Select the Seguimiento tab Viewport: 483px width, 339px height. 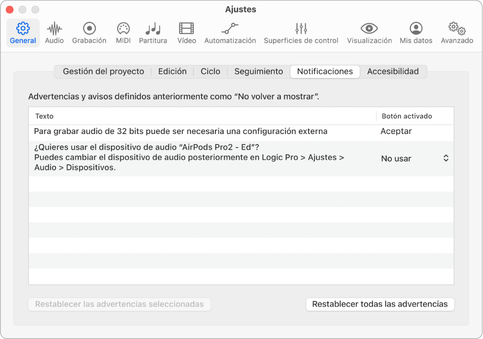[x=258, y=71]
